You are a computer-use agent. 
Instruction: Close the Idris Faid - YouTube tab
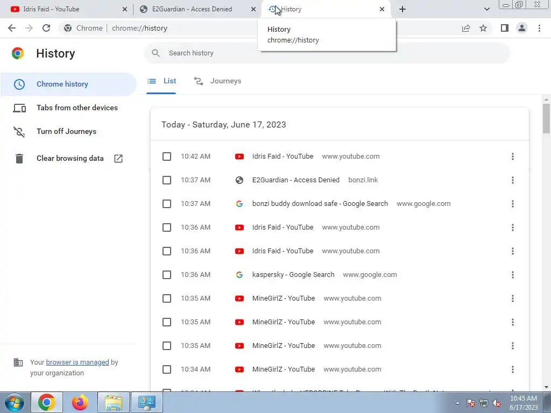(x=125, y=9)
